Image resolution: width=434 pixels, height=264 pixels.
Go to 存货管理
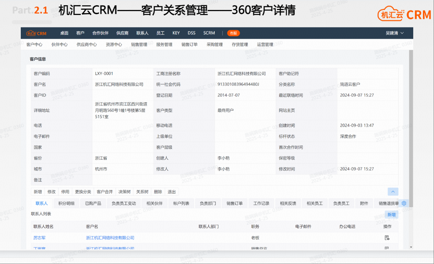(240, 45)
